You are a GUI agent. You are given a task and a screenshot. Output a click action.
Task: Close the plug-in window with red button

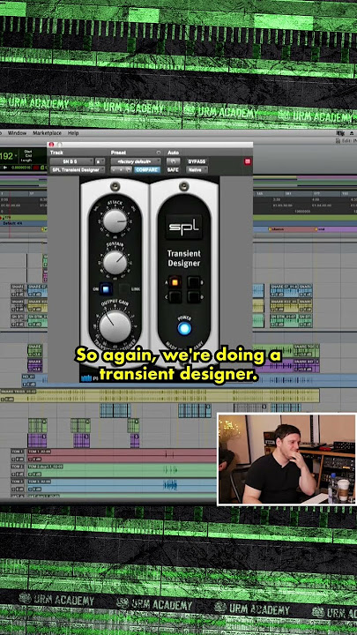[x=51, y=145]
